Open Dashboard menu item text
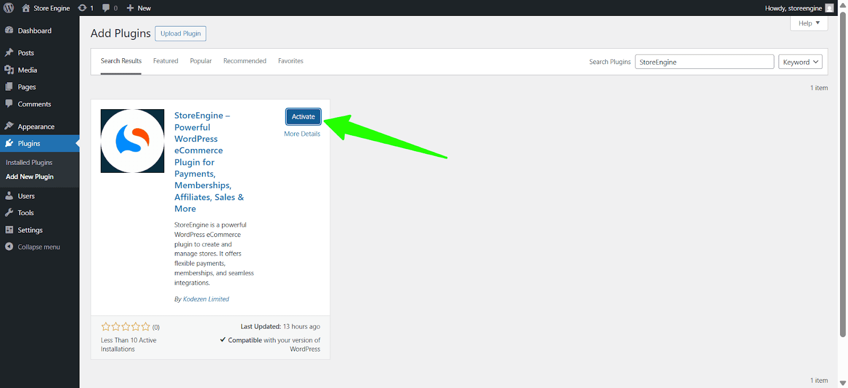 pos(34,31)
